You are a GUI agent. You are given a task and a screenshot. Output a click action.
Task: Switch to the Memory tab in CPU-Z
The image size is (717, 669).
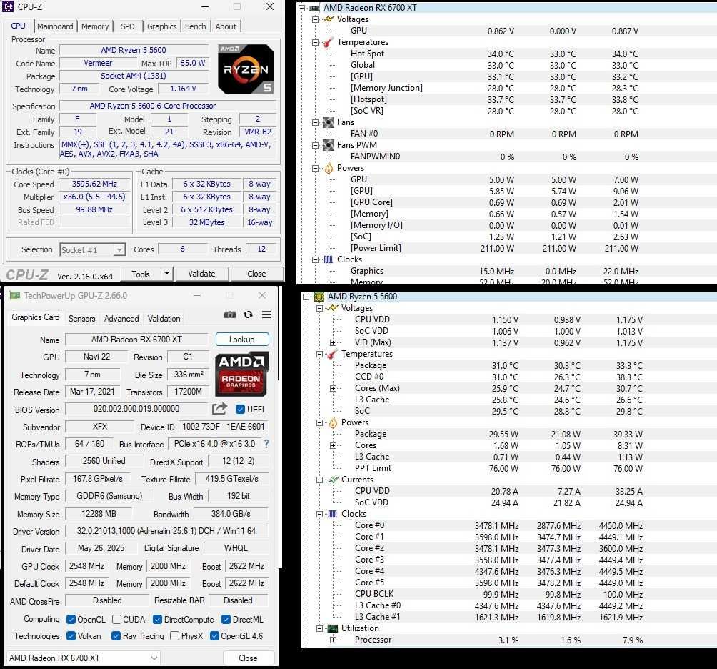click(95, 26)
